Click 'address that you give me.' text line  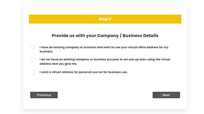click(x=58, y=64)
